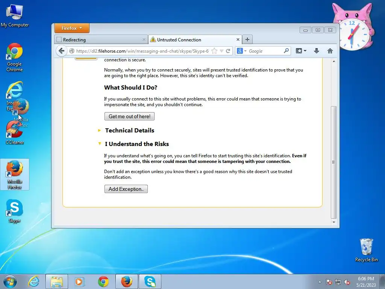Open the bookmarks menu icon

click(x=301, y=51)
